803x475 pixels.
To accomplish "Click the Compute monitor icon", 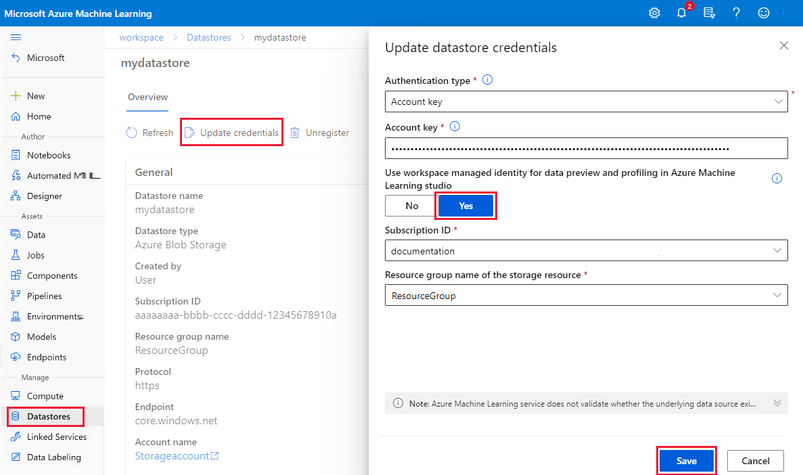I will [16, 396].
